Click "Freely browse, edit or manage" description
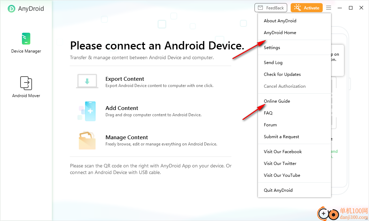 [161, 144]
